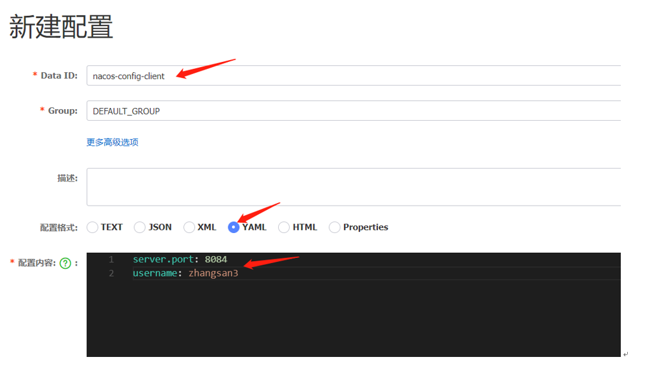Click the green help icon beside 配置内容
This screenshot has width=647, height=371.
click(x=65, y=263)
